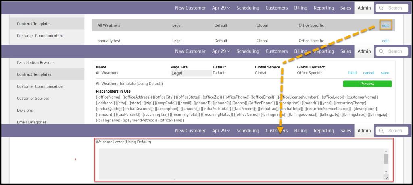Click the Welcome Letter text area resize handle
Viewport: 413px width, 185px height.
click(387, 177)
